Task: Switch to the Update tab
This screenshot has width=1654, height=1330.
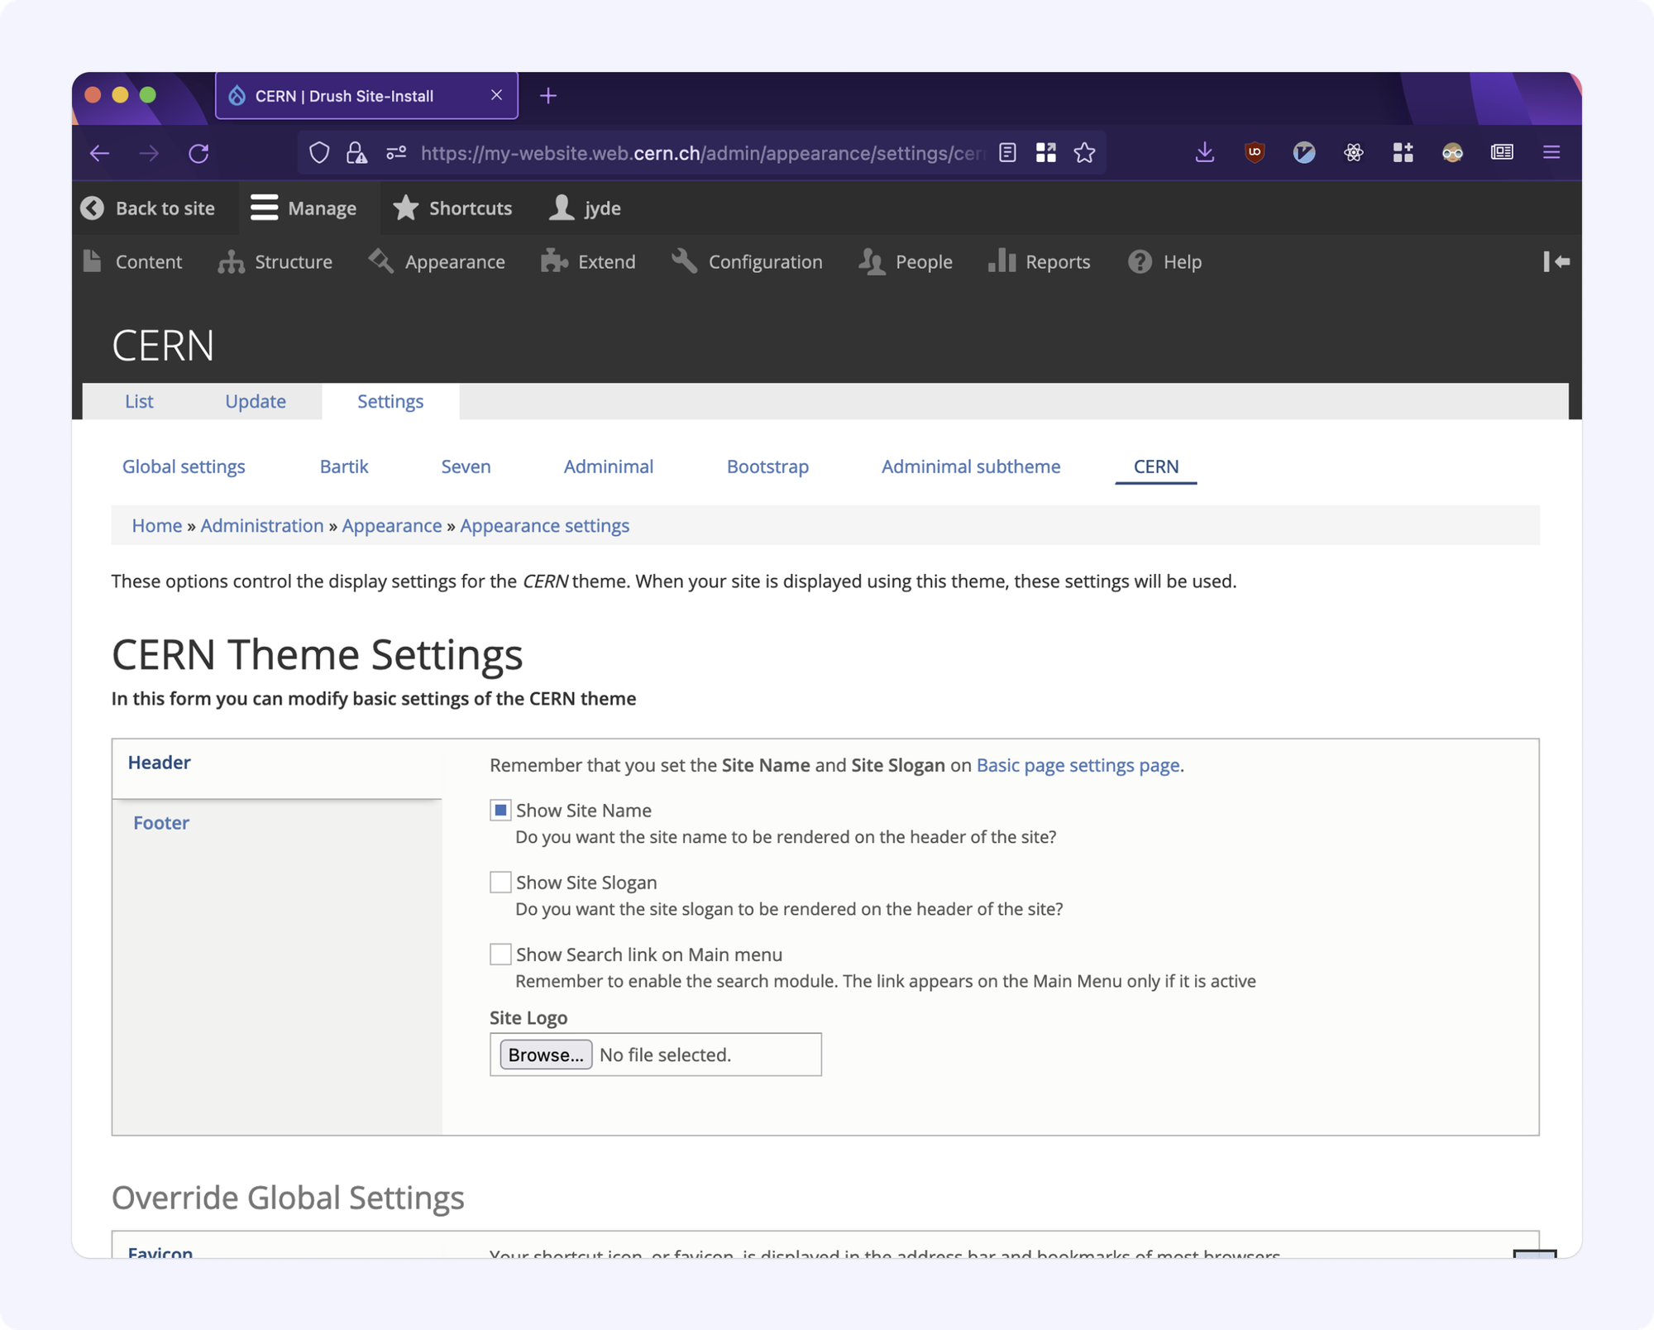Action: pos(255,401)
